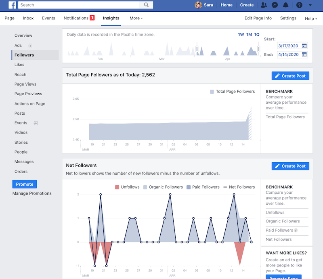Select the Insights tab
The width and height of the screenshot is (323, 279).
[x=111, y=18]
